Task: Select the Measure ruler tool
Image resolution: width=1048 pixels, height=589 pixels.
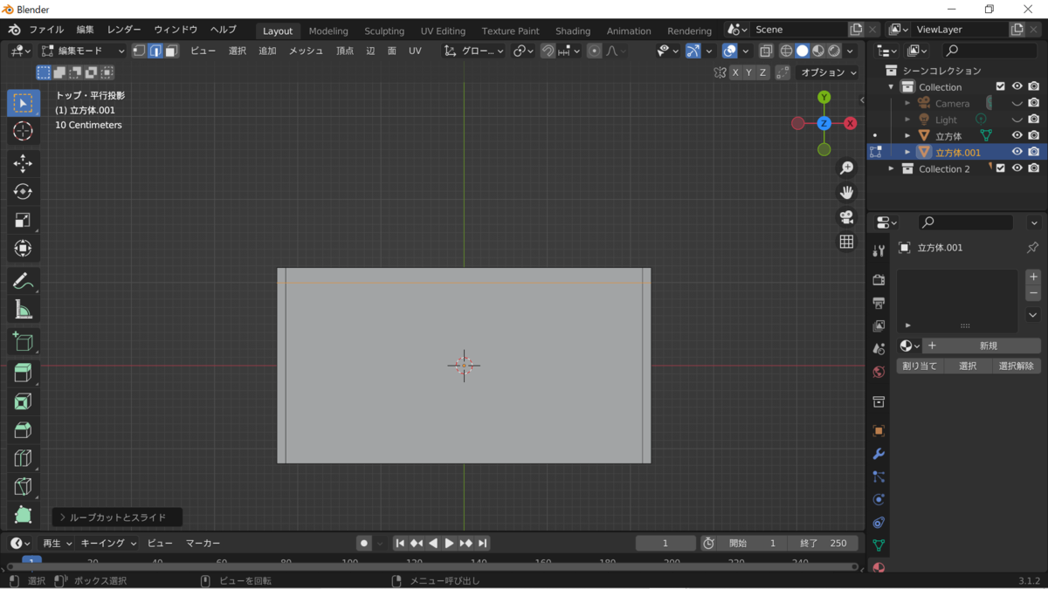Action: [x=24, y=309]
